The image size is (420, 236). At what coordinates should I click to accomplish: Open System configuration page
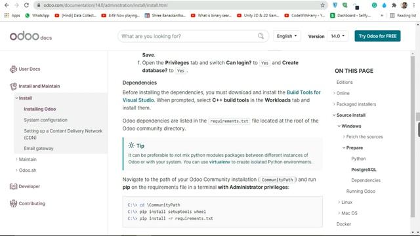pos(45,120)
